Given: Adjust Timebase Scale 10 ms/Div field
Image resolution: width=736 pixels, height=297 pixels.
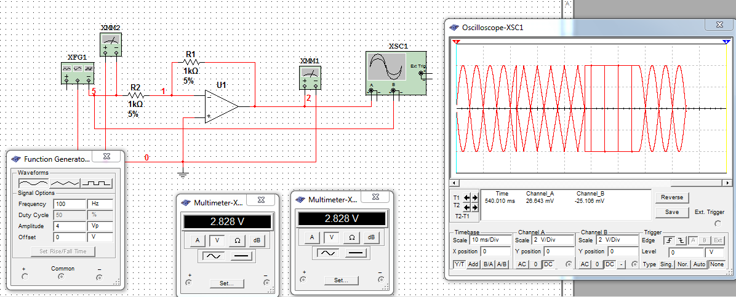Looking at the screenshot, I should pos(489,240).
